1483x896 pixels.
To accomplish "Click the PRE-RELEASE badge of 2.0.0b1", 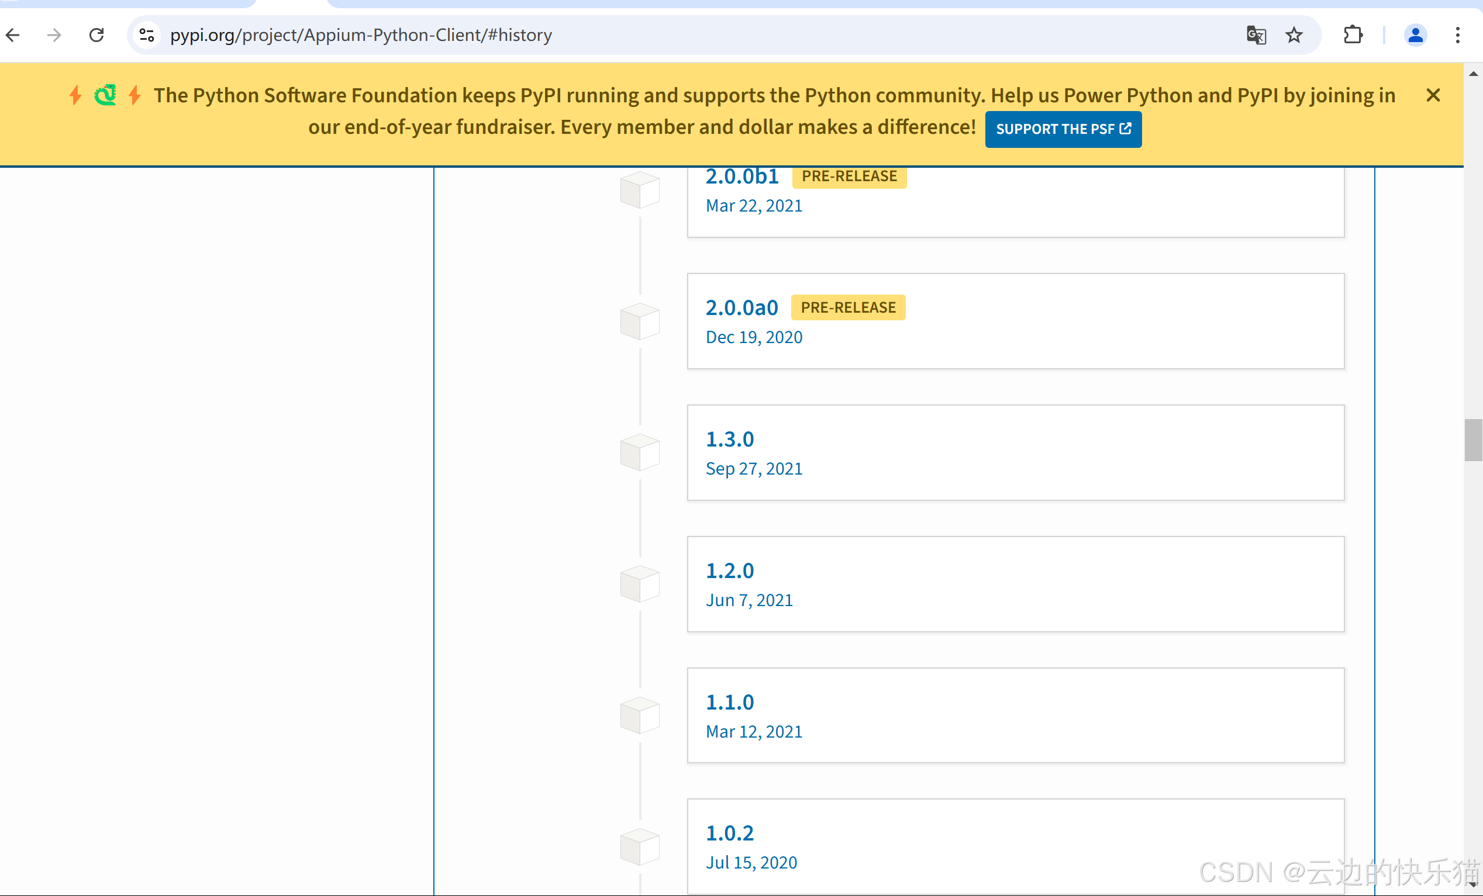I will pos(849,177).
